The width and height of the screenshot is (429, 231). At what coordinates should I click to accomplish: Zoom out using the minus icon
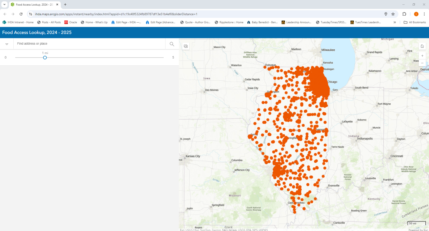click(x=422, y=63)
